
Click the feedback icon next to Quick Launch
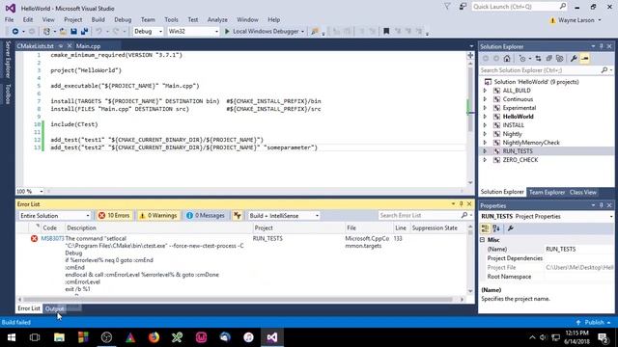[463, 7]
